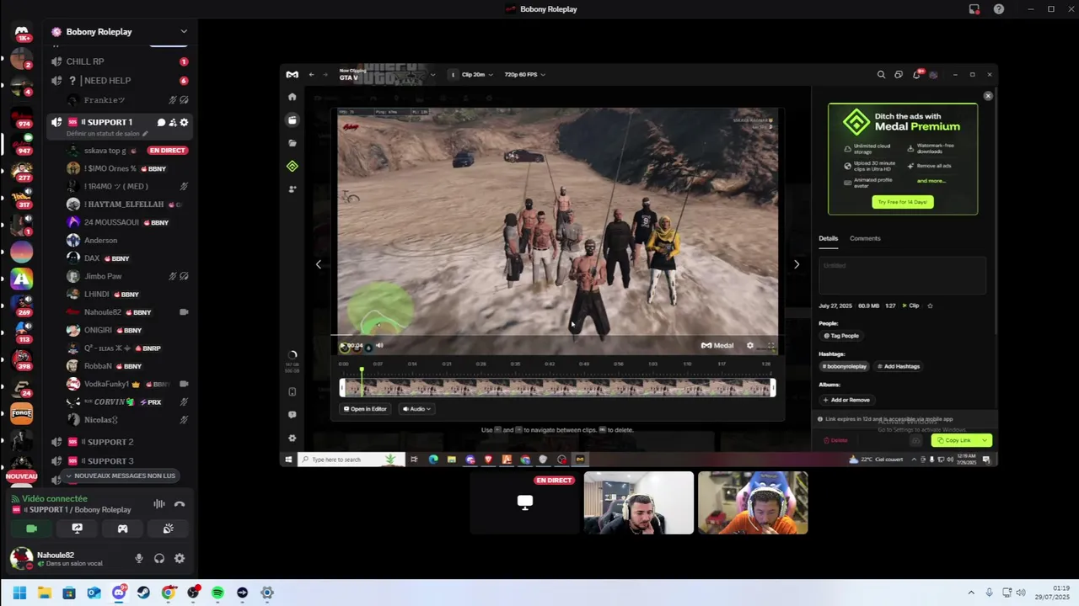Expand the Bobony Roleplay server menu
Viewport: 1079px width, 606px height.
pyautogui.click(x=183, y=32)
